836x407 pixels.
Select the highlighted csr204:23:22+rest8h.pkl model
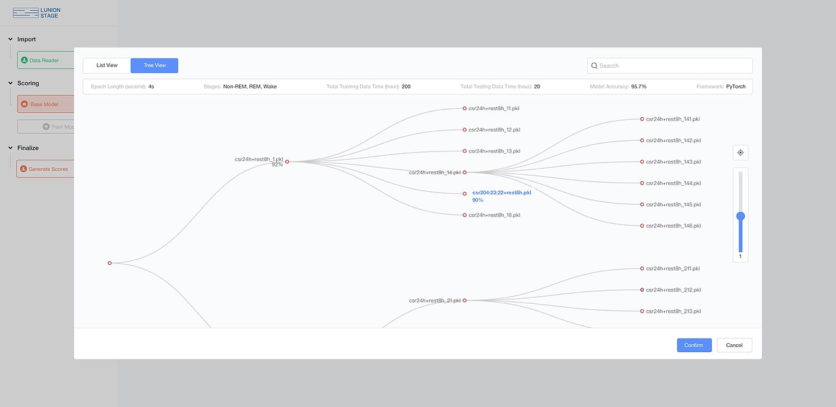pos(501,193)
